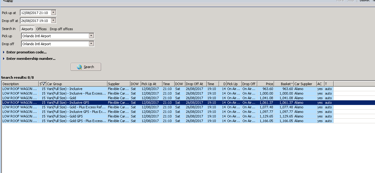Image resolution: width=375 pixels, height=173 pixels.
Task: Click Search results: 8/8 label
Action: click(17, 77)
